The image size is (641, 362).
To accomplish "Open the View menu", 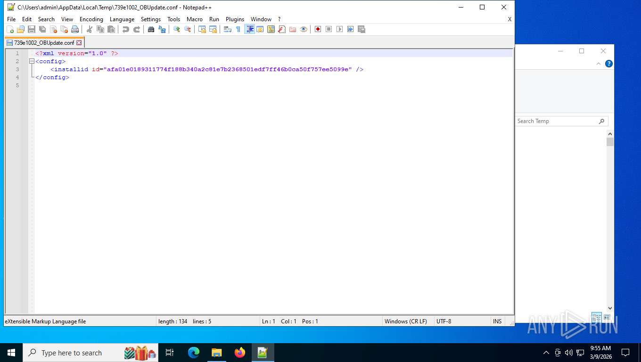I will [67, 19].
